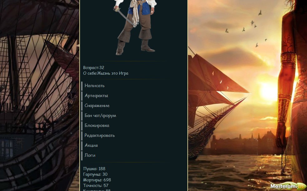Screen dimensions: 307x191
Task: Click the vertical bar beside Логи
Action: (x=82, y=155)
